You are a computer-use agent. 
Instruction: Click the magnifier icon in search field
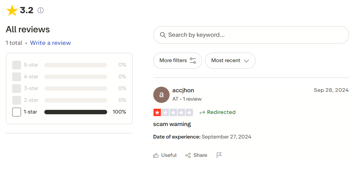[x=163, y=35]
